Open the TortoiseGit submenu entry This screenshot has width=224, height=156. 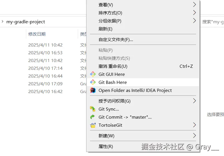pyautogui.click(x=143, y=125)
